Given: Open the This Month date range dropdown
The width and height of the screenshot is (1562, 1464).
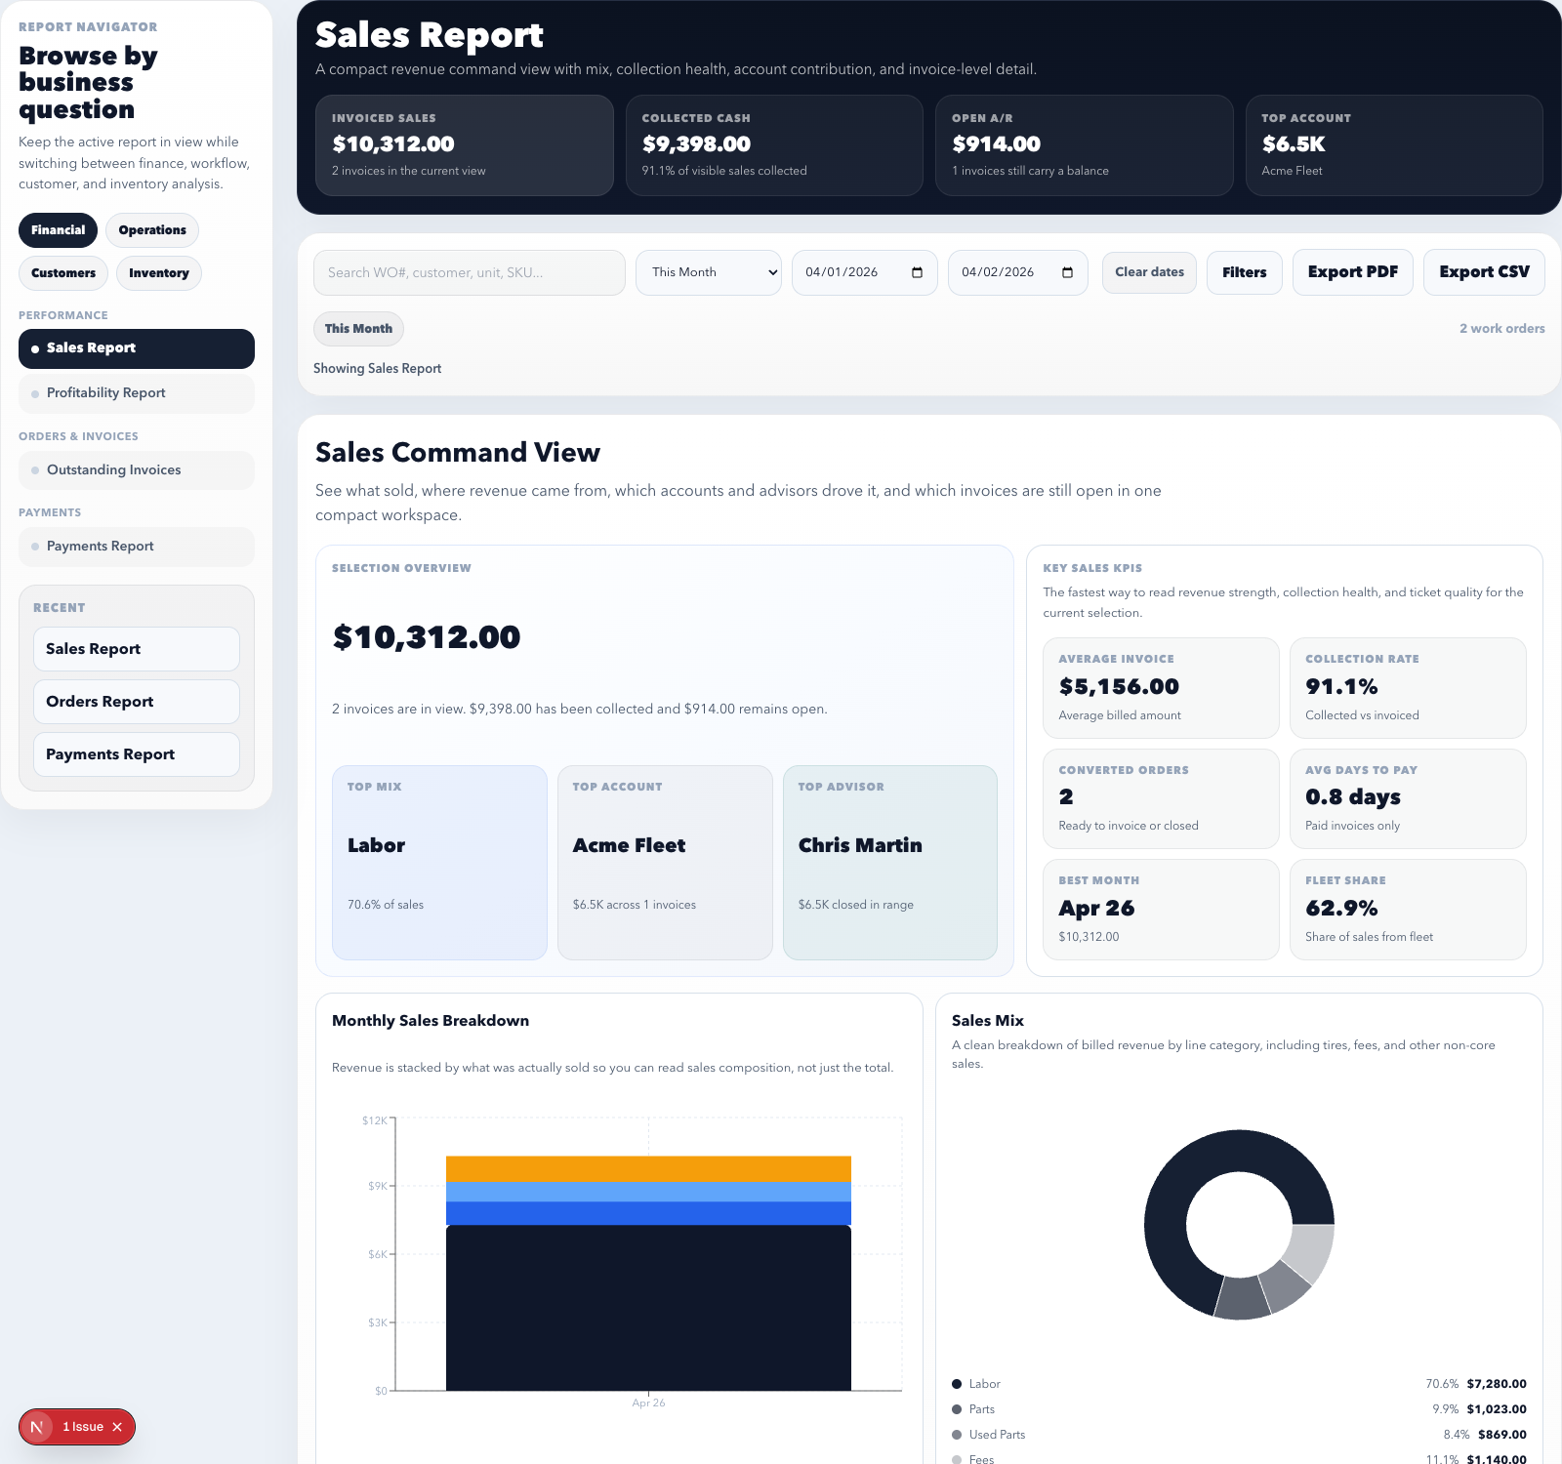Looking at the screenshot, I should click(x=708, y=272).
